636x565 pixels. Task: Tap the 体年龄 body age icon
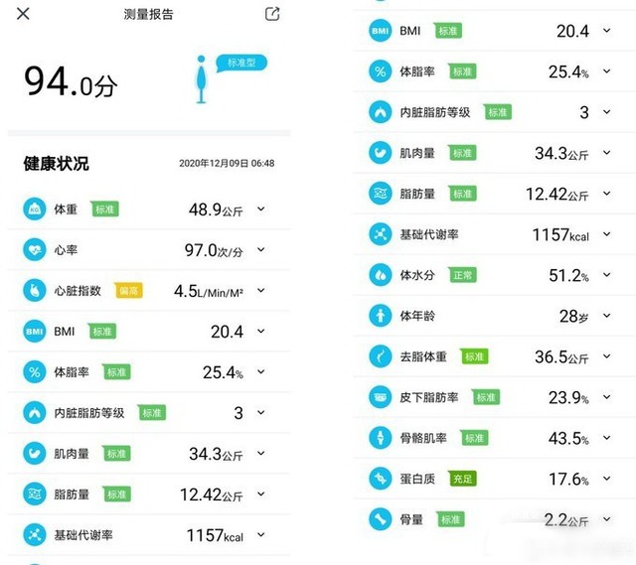click(380, 316)
